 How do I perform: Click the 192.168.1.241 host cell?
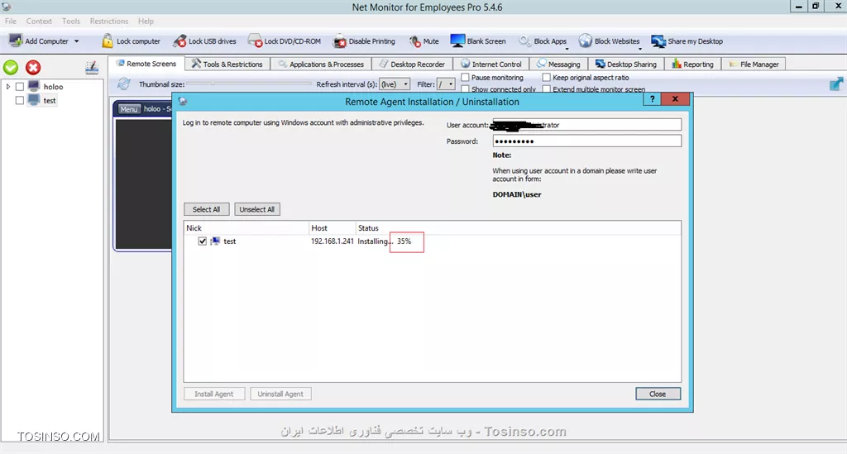(x=333, y=241)
